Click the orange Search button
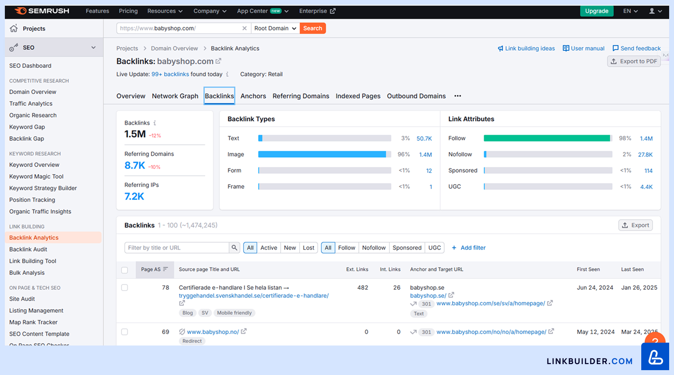This screenshot has height=375, width=674. pos(313,28)
